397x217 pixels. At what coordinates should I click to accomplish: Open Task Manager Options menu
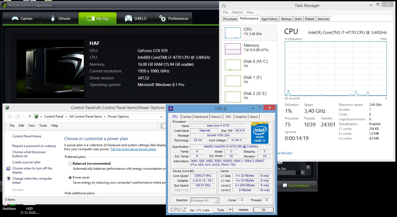(x=237, y=12)
